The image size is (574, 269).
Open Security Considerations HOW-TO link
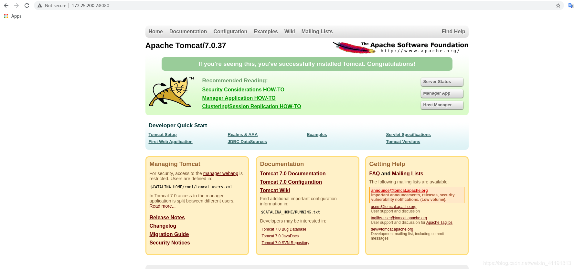(x=243, y=89)
